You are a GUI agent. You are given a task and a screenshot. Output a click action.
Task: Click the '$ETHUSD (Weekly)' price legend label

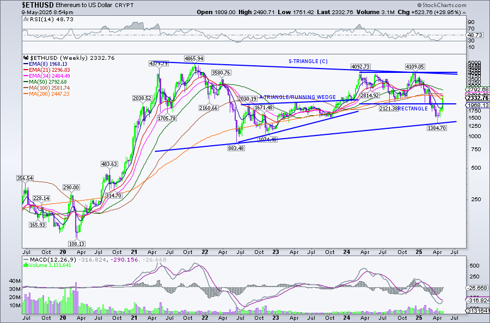click(x=72, y=58)
